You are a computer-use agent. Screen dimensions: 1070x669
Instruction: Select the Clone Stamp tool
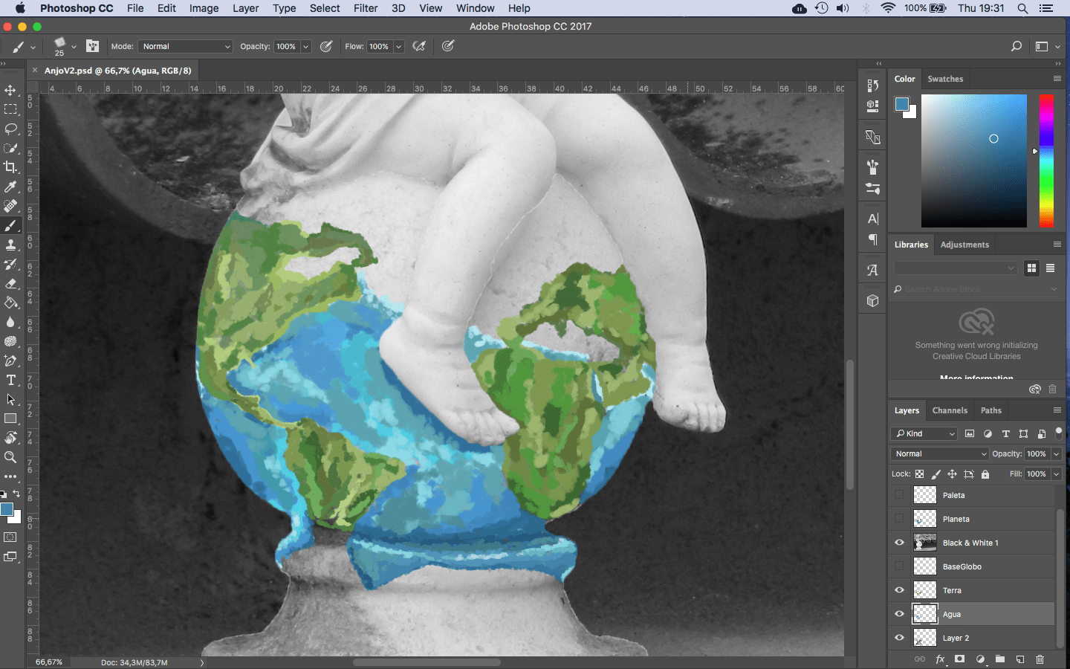[x=10, y=245]
